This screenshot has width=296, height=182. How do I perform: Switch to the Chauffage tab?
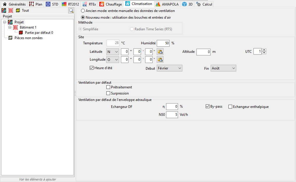pos(111,4)
